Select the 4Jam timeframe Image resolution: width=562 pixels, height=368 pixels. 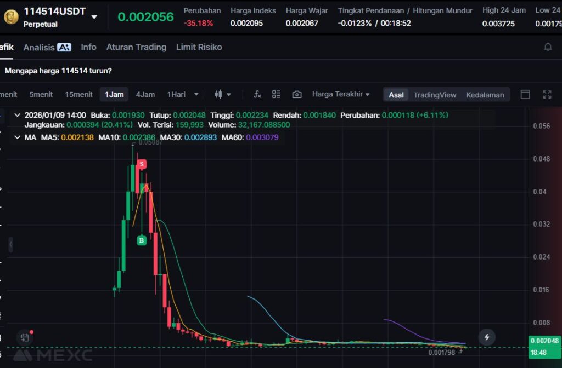(x=145, y=94)
